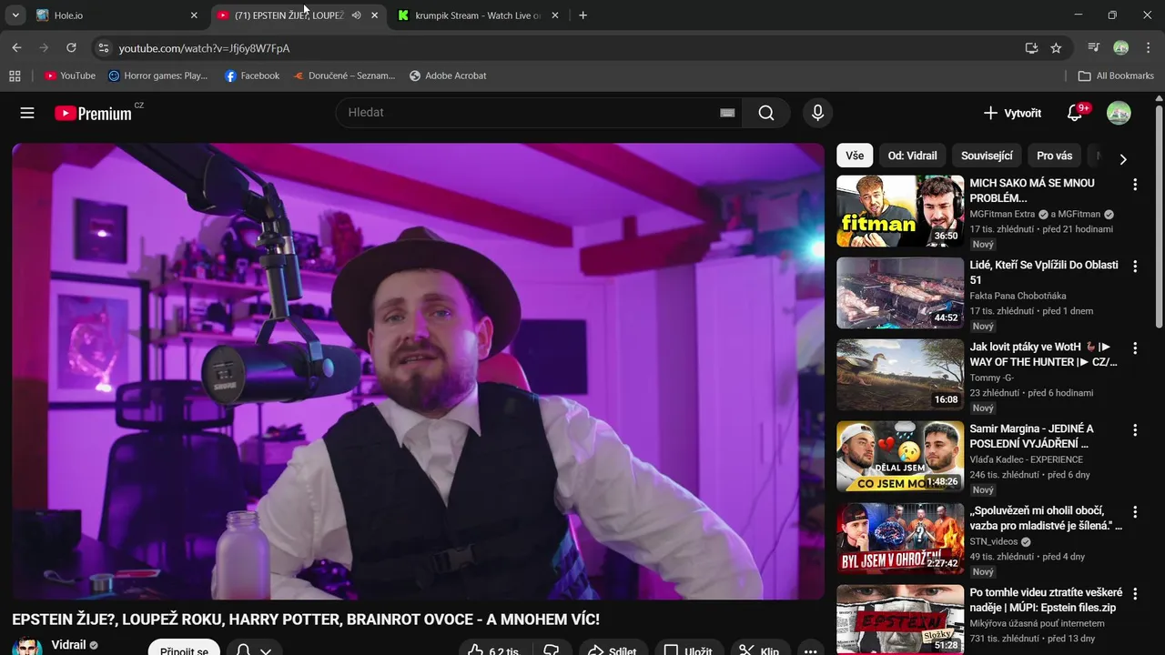Open Facebook bookmark

pos(252,76)
